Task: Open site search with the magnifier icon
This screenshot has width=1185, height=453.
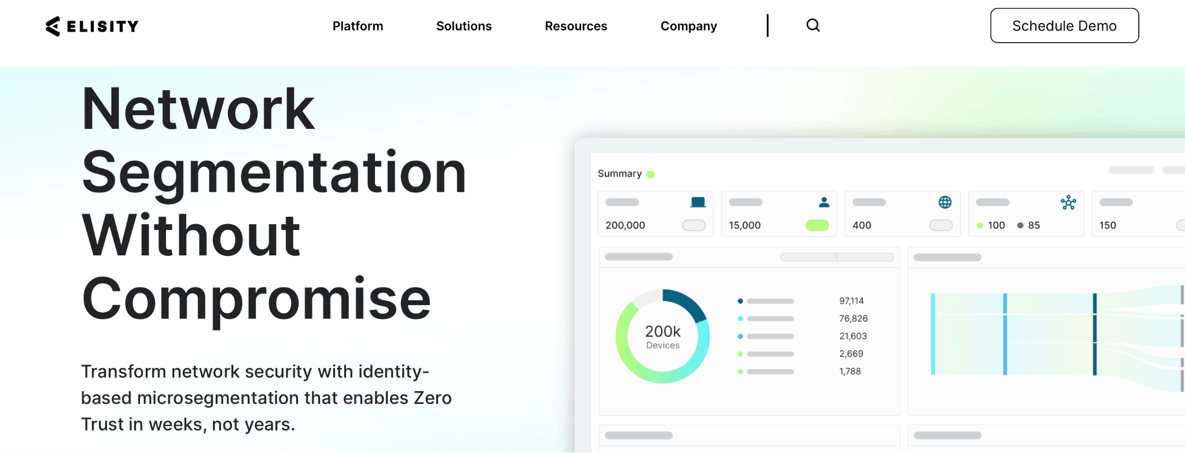Action: (813, 25)
